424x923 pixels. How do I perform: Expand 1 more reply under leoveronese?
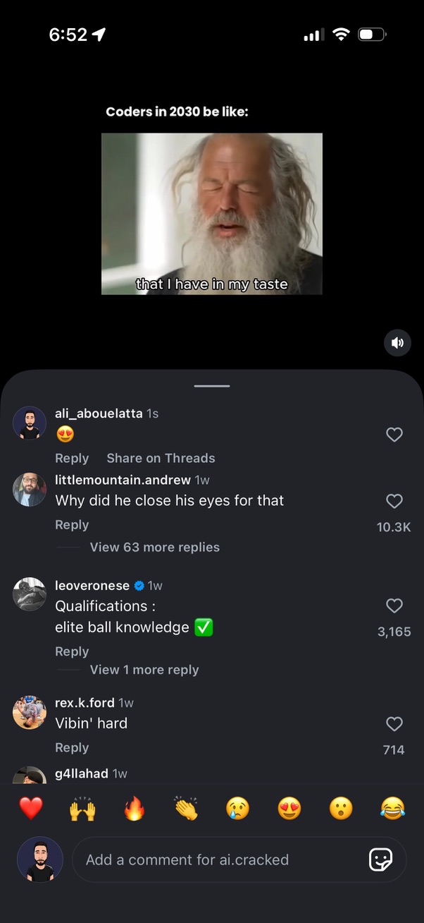pyautogui.click(x=144, y=670)
